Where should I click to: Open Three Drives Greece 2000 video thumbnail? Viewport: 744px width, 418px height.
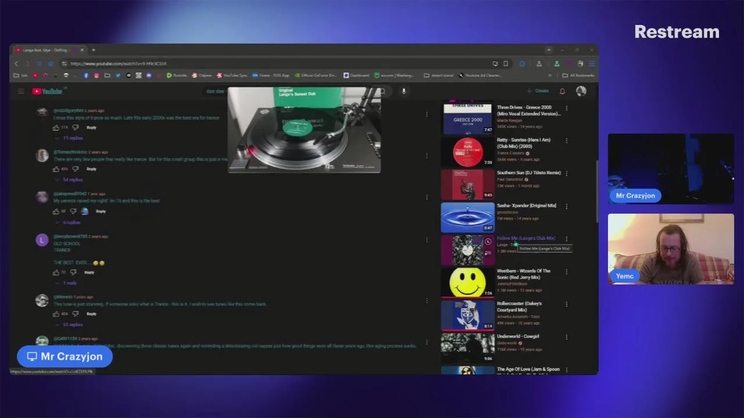click(x=468, y=118)
